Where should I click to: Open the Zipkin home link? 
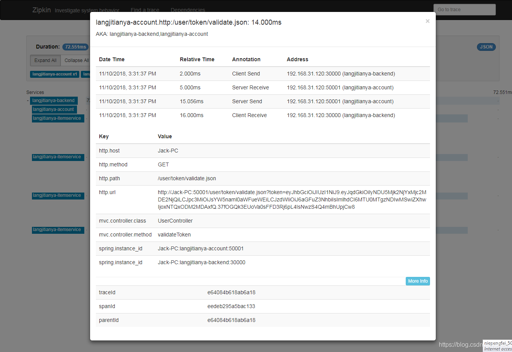coord(42,10)
